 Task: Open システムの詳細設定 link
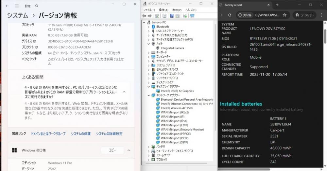[109, 134]
